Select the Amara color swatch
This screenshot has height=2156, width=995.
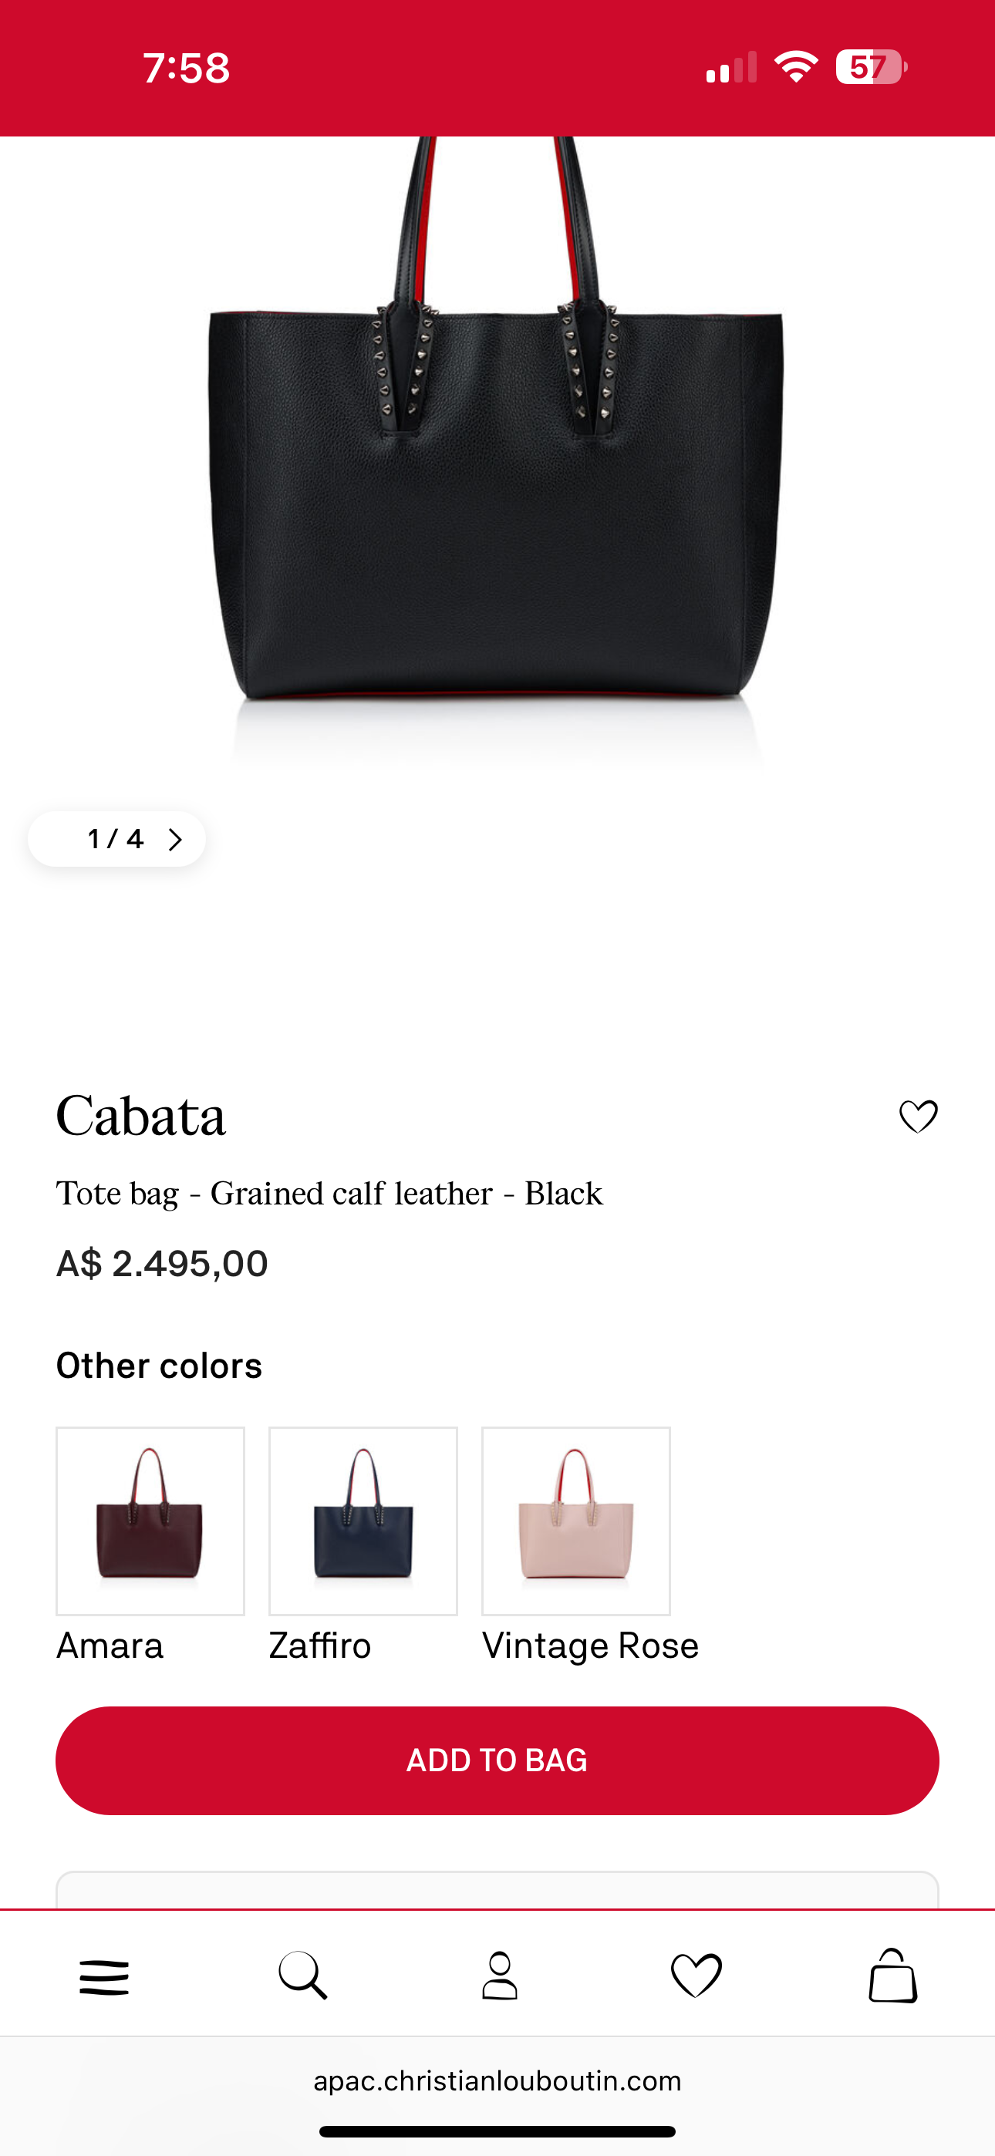[149, 1521]
